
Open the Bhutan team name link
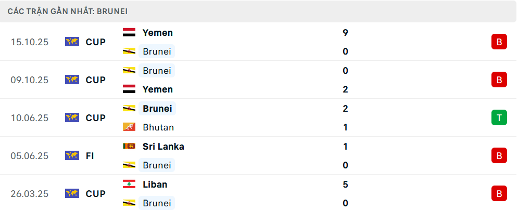pos(158,127)
